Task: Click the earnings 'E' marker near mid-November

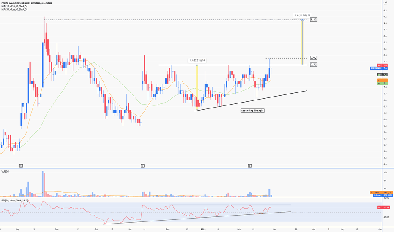Action: pyautogui.click(x=143, y=166)
